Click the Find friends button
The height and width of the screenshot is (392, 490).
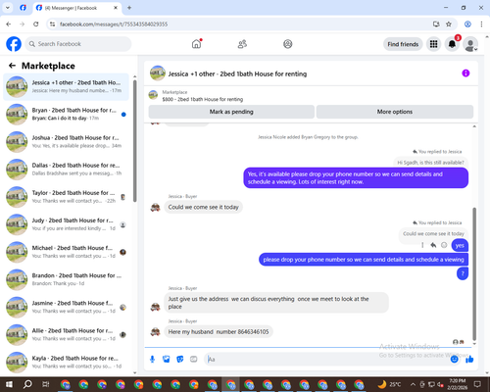pos(403,44)
